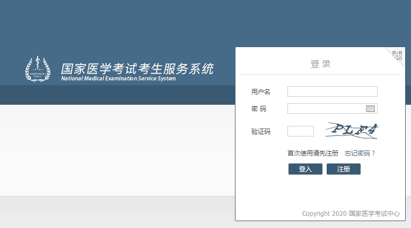Click the 国家医学考试考生服务系统 site title

137,68
